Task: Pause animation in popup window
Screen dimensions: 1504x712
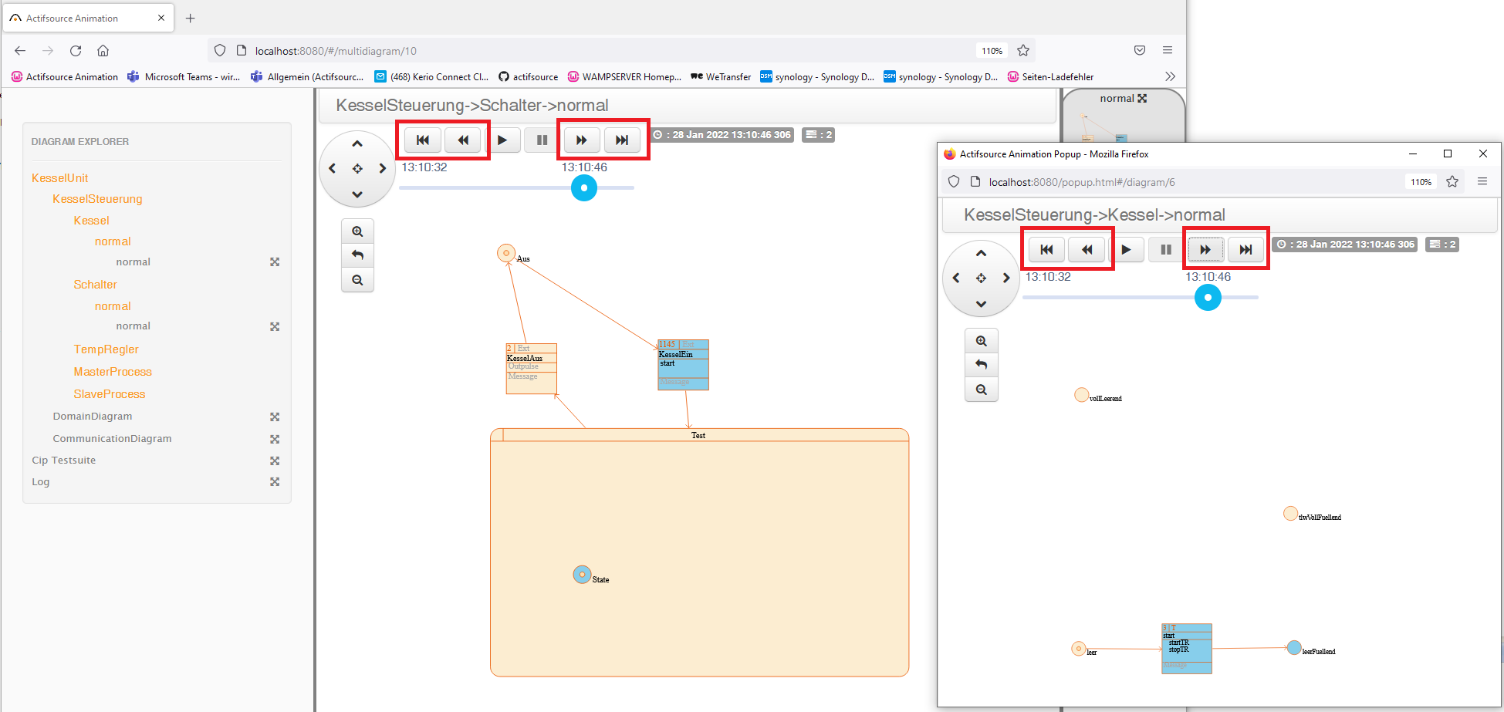Action: tap(1166, 250)
